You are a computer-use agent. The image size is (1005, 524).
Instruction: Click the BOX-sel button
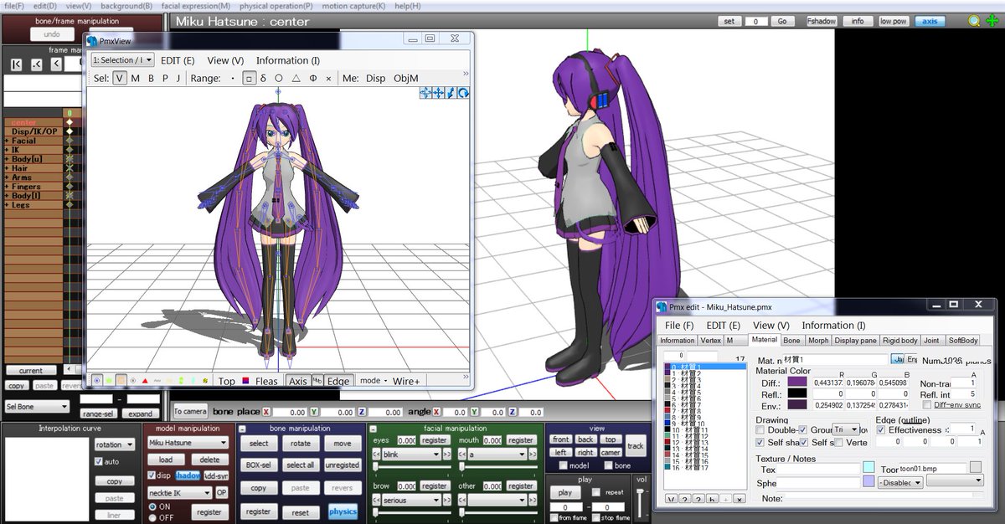[259, 465]
